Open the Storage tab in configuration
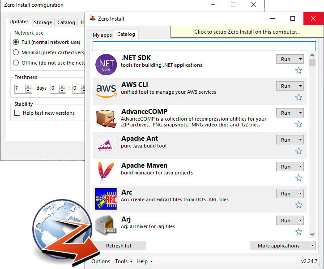Screen dimensions: 324x269 43,22
